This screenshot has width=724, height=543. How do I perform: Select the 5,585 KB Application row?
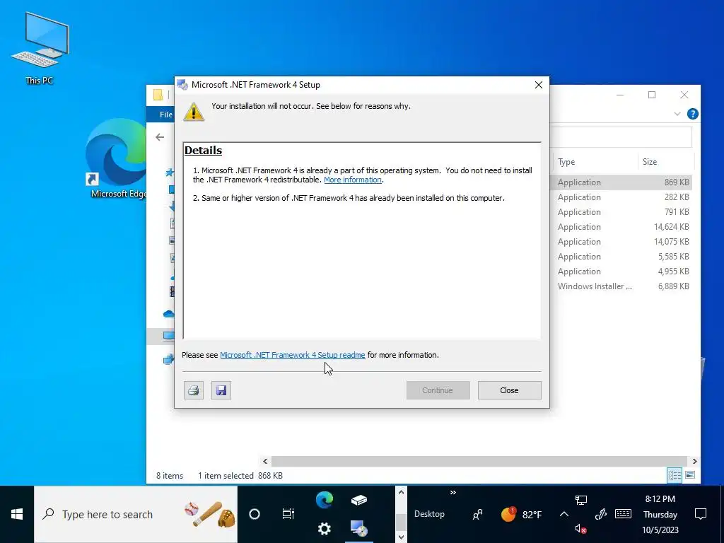coord(621,256)
